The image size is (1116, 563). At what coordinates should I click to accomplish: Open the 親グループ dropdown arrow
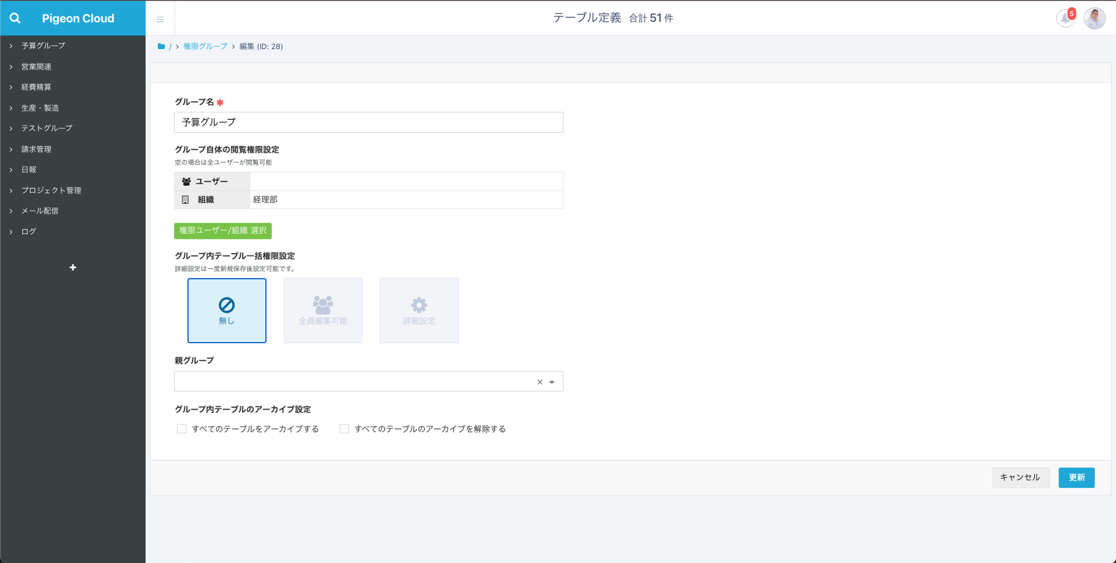(x=552, y=382)
